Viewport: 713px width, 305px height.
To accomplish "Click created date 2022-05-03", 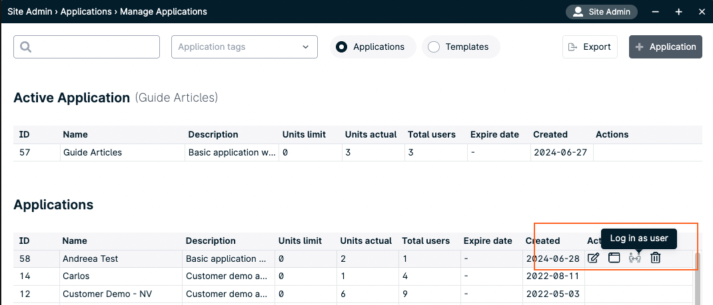I will 553,294.
